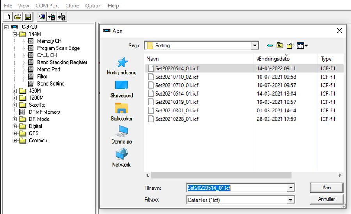The width and height of the screenshot is (351, 214).
Task: Open the View menu
Action: click(x=24, y=5)
